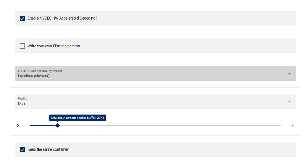Uncheck Enable NVDEC HW Accelerated Decoding checkbox
Viewport: 306px width, 164px height.
pyautogui.click(x=22, y=18)
